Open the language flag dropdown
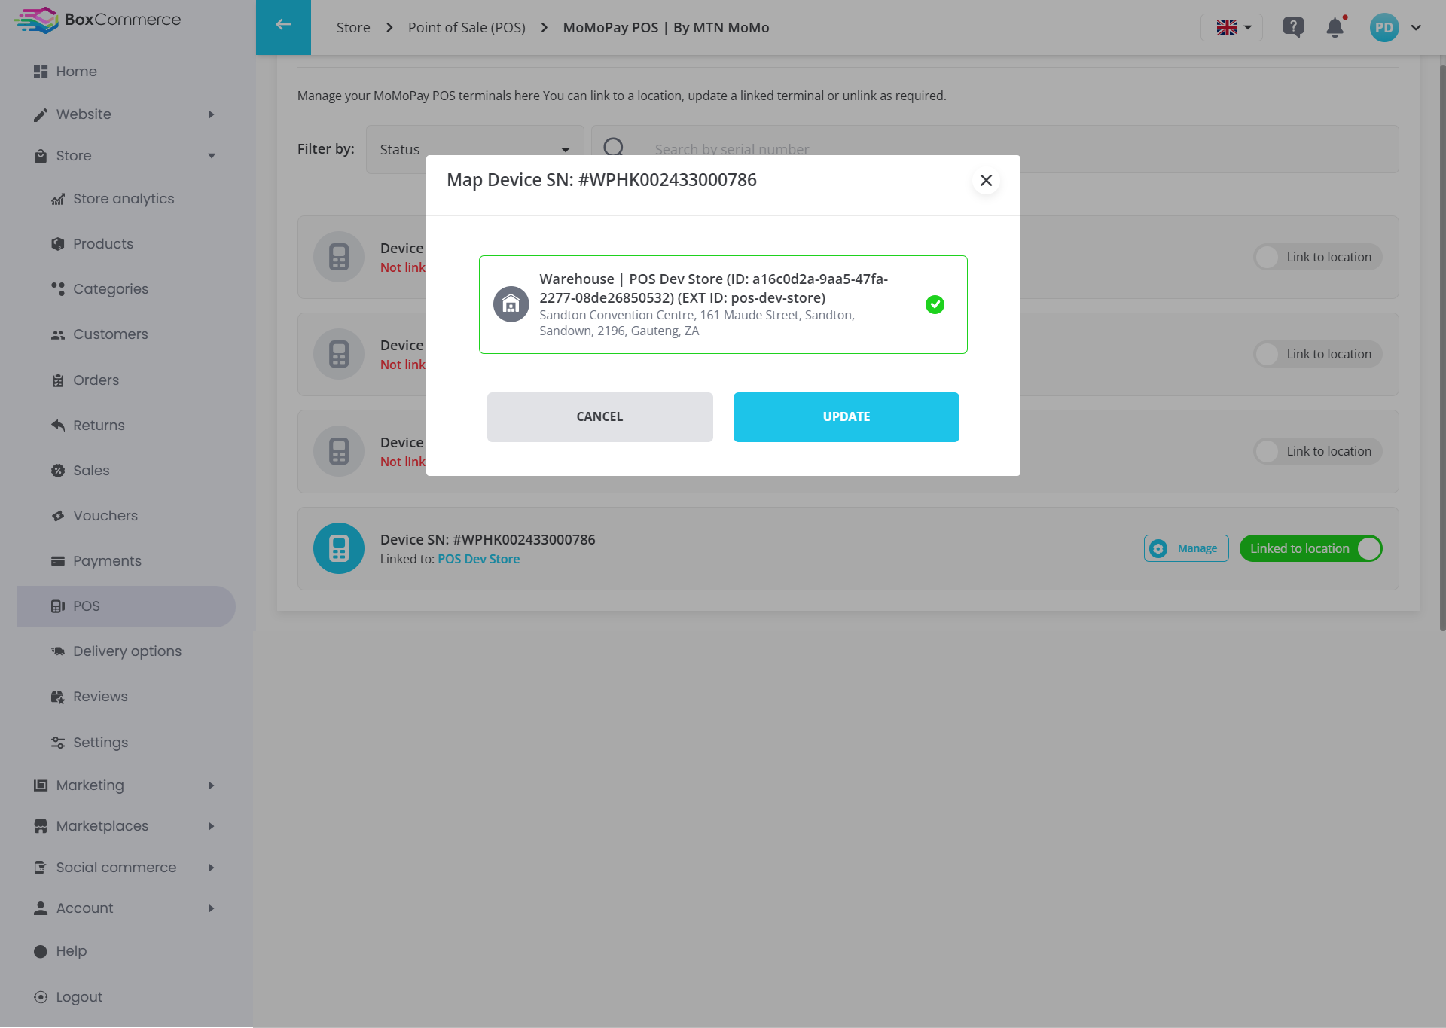The width and height of the screenshot is (1446, 1028). (x=1232, y=27)
